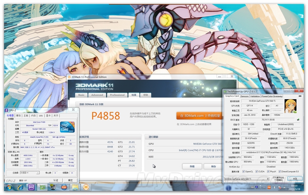Switch to GPU-Z via its green card taskbar icon
The height and width of the screenshot is (195, 308).
(x=42, y=187)
